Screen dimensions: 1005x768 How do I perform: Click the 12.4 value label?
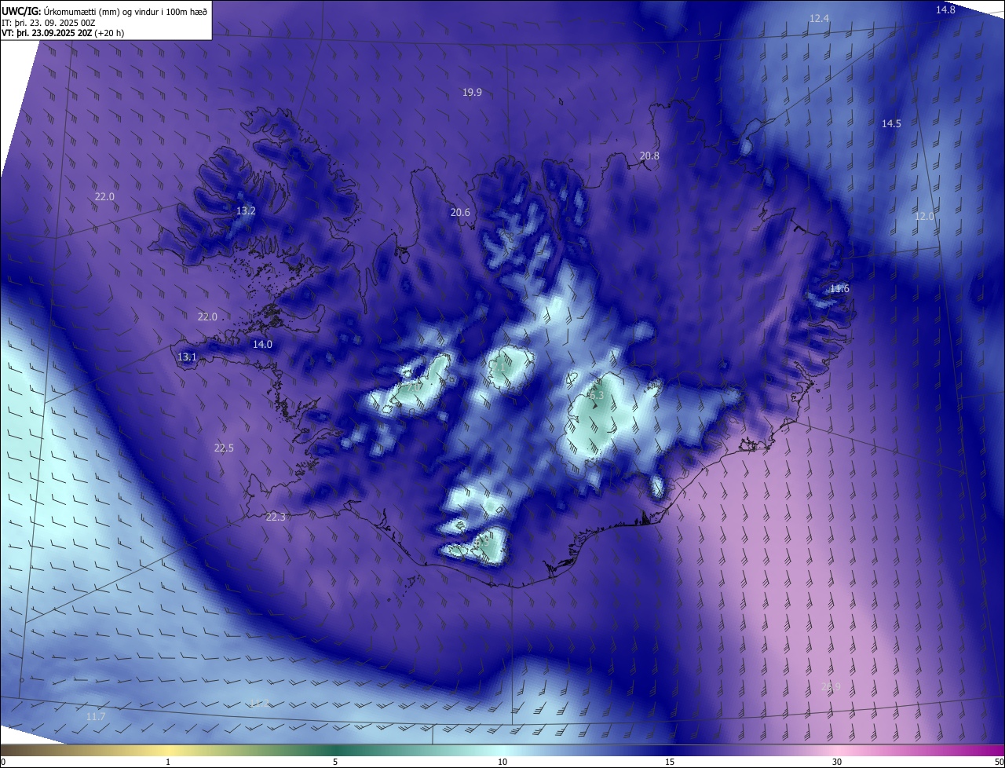(x=820, y=18)
